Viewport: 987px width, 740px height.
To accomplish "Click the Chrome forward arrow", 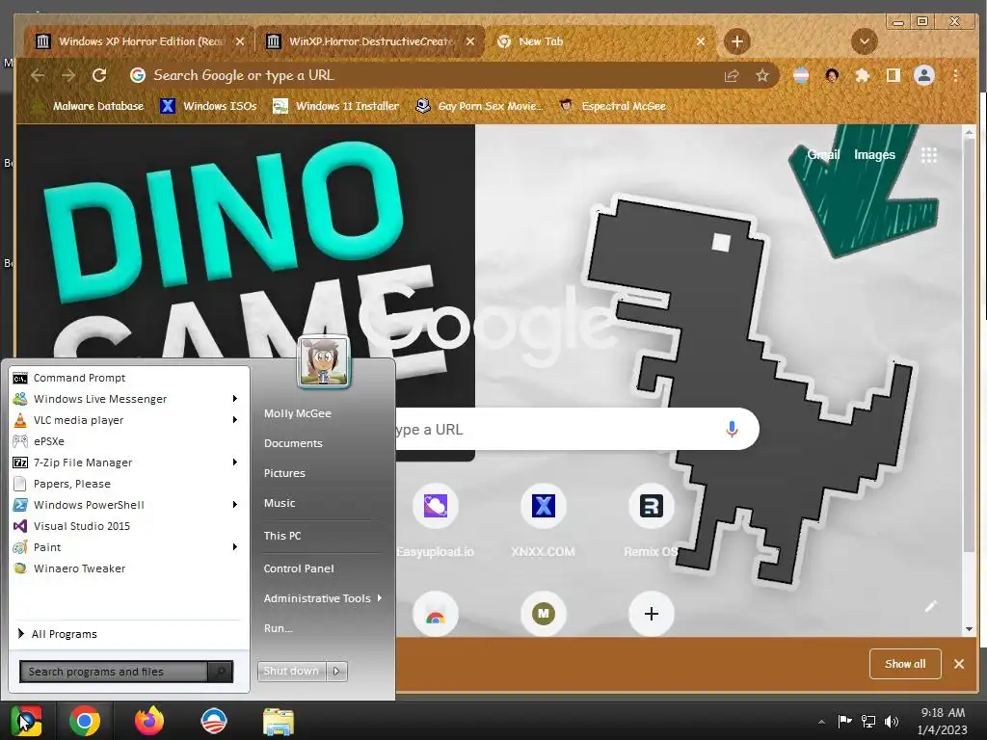I will tap(68, 75).
